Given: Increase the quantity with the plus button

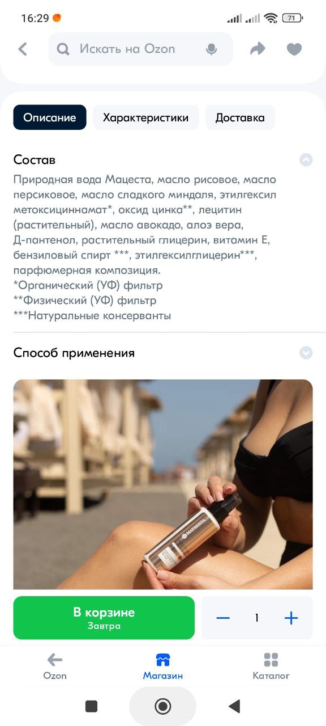Looking at the screenshot, I should pos(291,618).
